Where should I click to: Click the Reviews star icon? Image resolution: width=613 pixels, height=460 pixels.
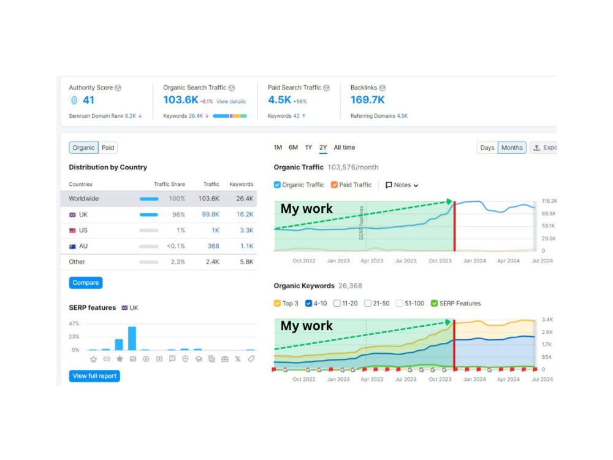(120, 359)
